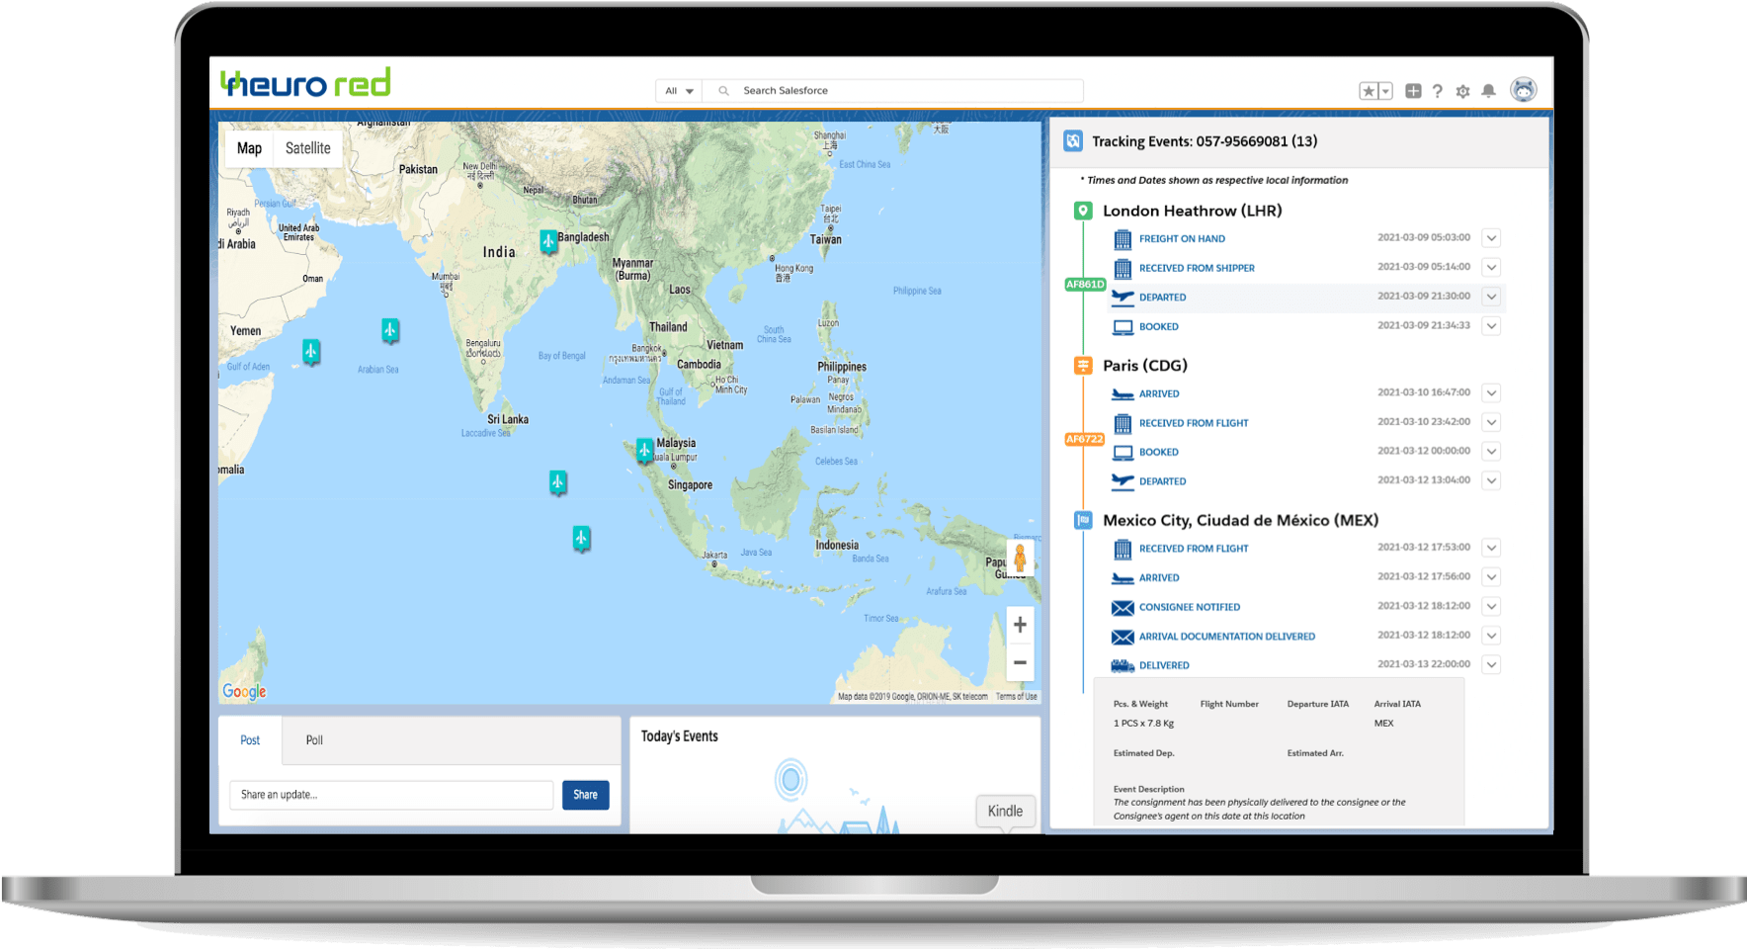Expand the CONSIGNEE NOTIFIED row chevron
Viewport: 1747px width, 949px height.
pyautogui.click(x=1492, y=607)
